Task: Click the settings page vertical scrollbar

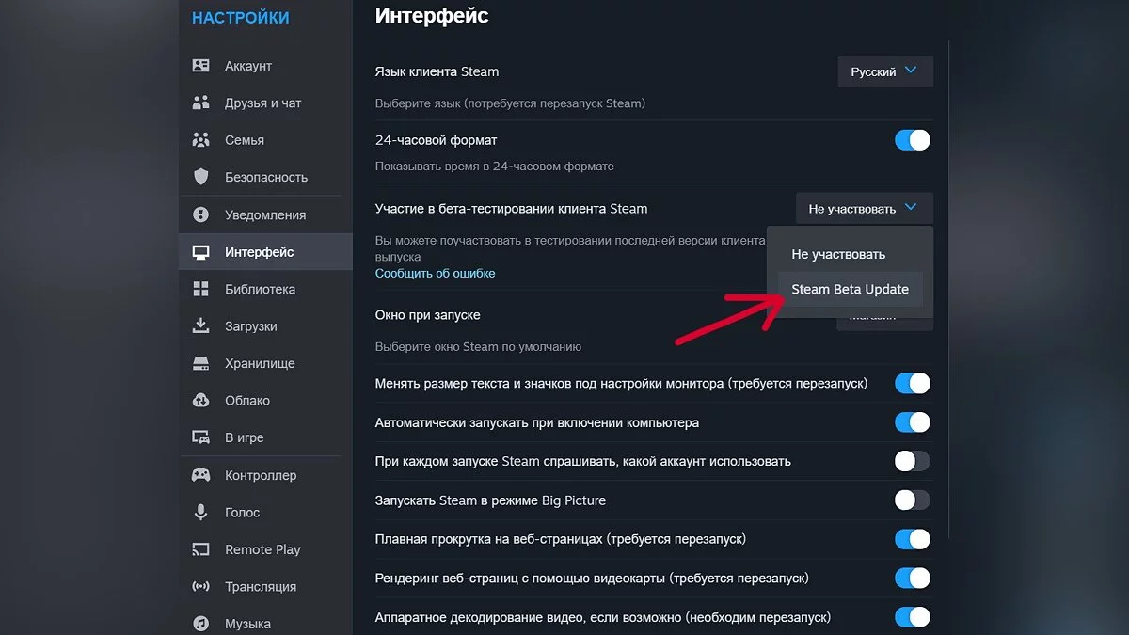Action: [949, 282]
